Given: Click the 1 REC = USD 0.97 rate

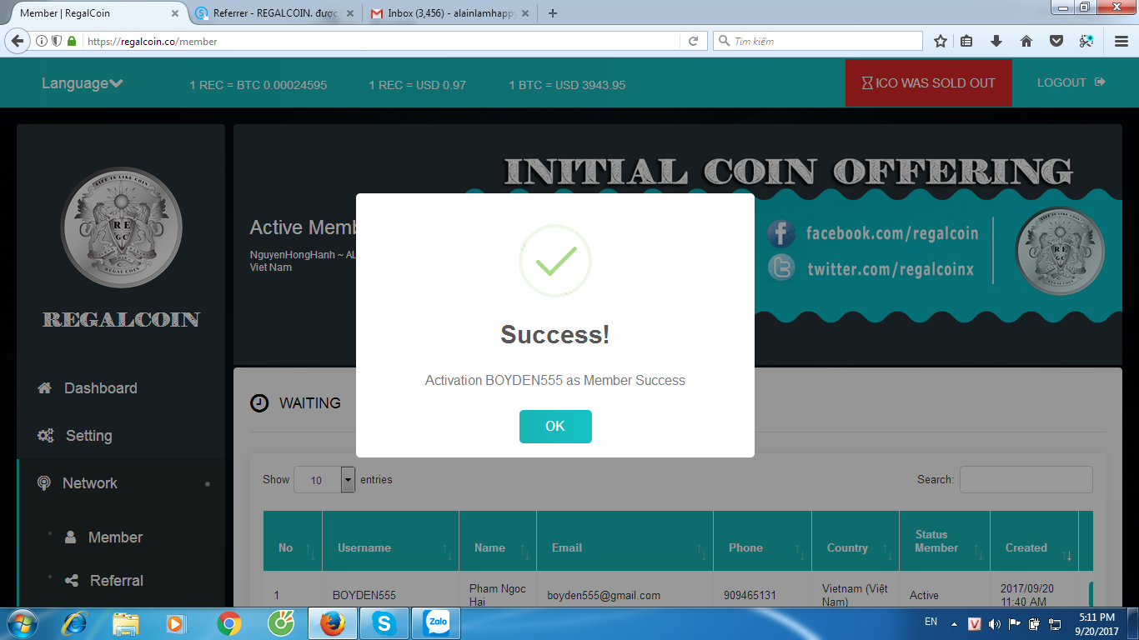Looking at the screenshot, I should [x=418, y=85].
